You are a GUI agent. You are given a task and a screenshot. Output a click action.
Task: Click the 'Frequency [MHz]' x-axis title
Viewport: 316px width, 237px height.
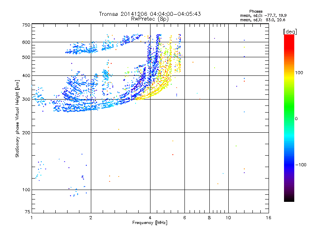coord(150,222)
